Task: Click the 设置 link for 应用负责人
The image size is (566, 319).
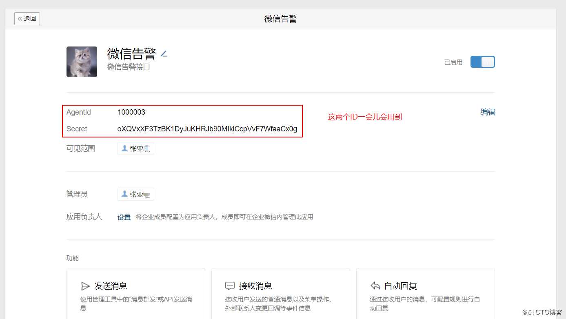Action: point(124,217)
